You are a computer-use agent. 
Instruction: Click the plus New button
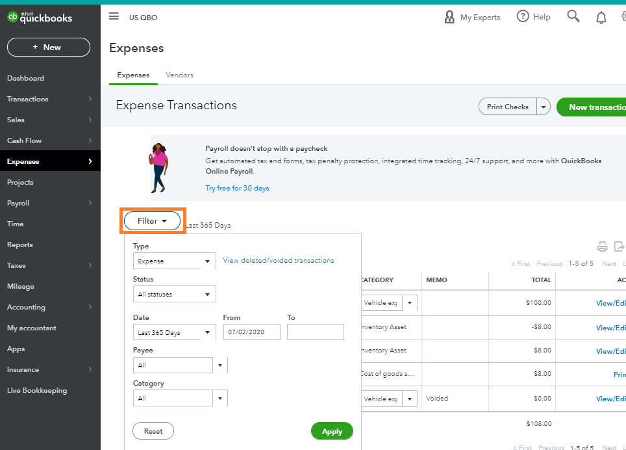tap(49, 47)
